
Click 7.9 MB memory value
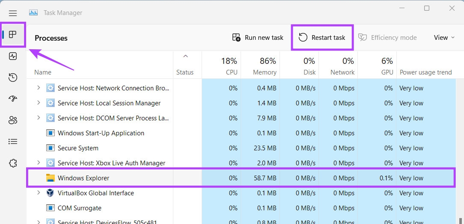pyautogui.click(x=267, y=118)
